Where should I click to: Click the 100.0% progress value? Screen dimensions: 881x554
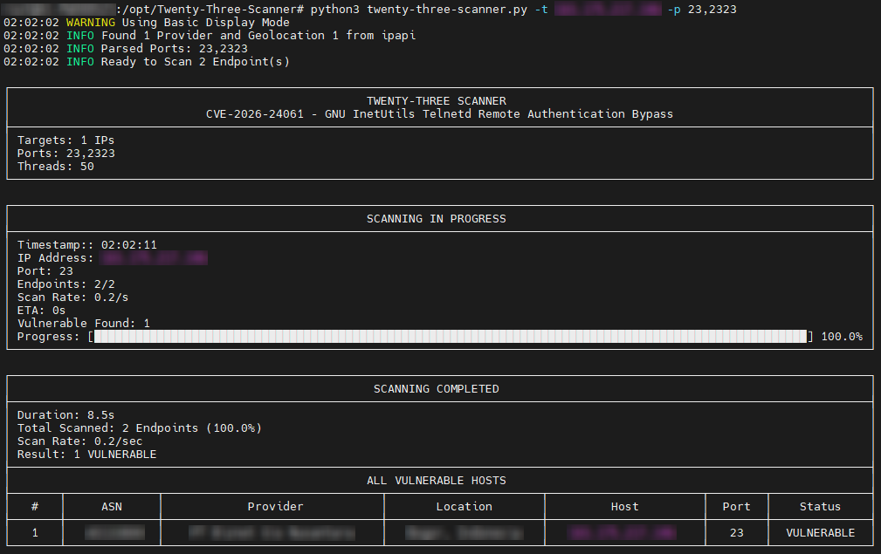pos(842,337)
